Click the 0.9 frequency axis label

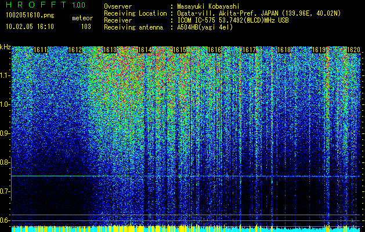[x=5, y=133]
